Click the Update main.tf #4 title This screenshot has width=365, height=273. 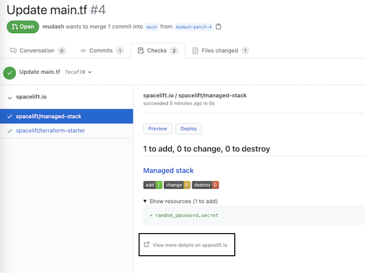pos(56,10)
